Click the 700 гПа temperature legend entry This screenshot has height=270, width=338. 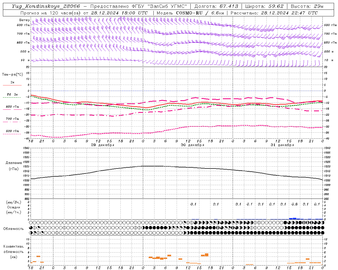coord(12,119)
